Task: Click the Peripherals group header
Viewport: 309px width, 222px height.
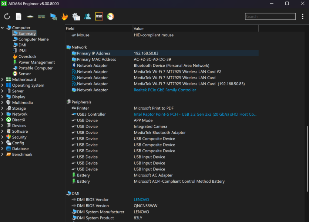Action: pyautogui.click(x=79, y=102)
